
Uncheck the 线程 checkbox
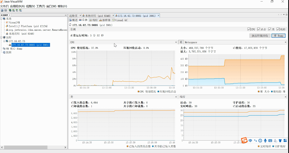(278, 29)
